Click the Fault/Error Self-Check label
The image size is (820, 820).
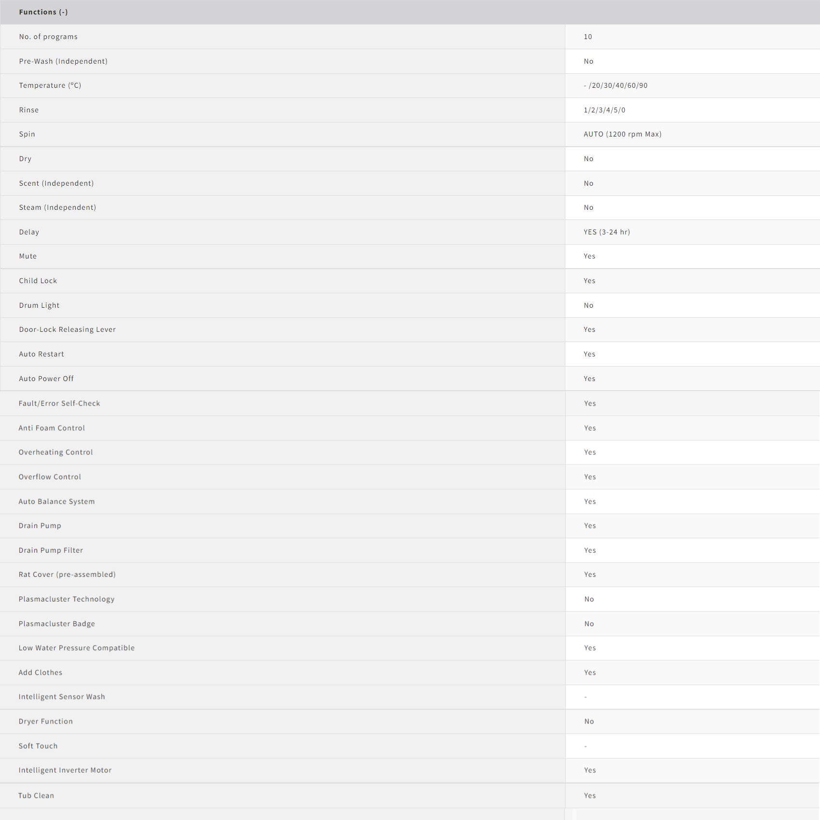tap(59, 403)
